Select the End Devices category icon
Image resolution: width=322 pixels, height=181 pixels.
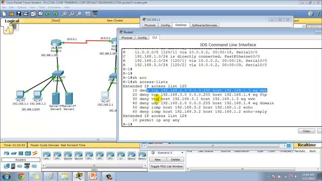point(7,166)
